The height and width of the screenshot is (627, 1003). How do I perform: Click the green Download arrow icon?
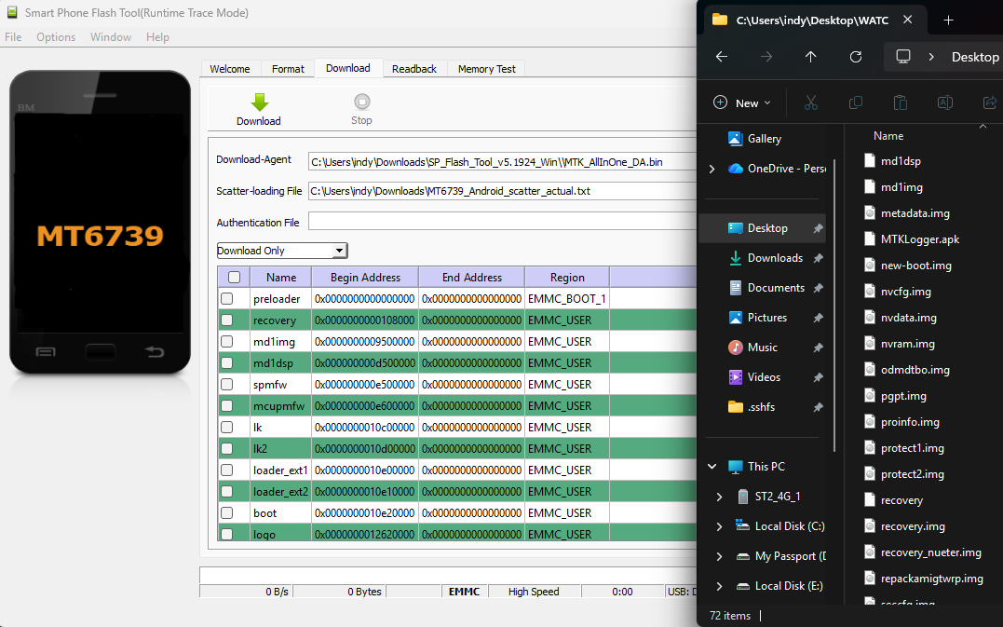tap(259, 102)
